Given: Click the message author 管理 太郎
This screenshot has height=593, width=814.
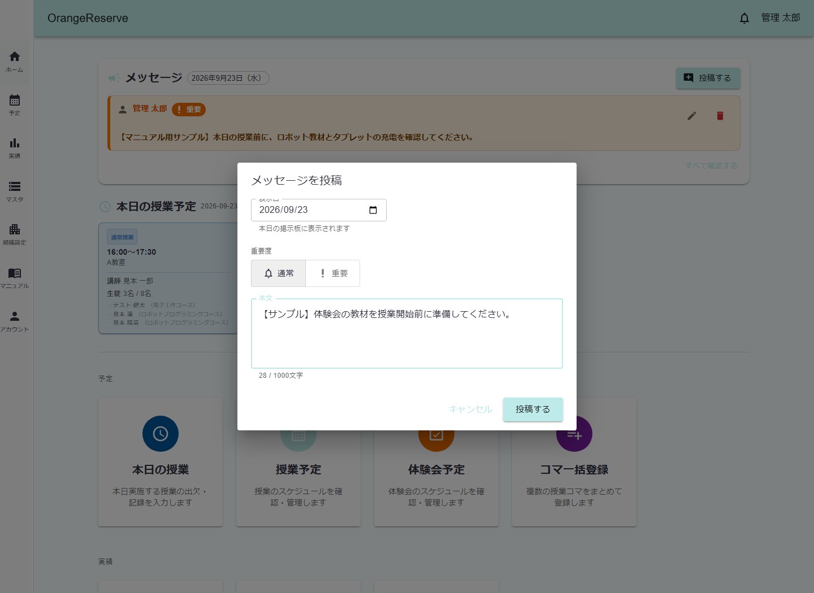Looking at the screenshot, I should click(150, 108).
